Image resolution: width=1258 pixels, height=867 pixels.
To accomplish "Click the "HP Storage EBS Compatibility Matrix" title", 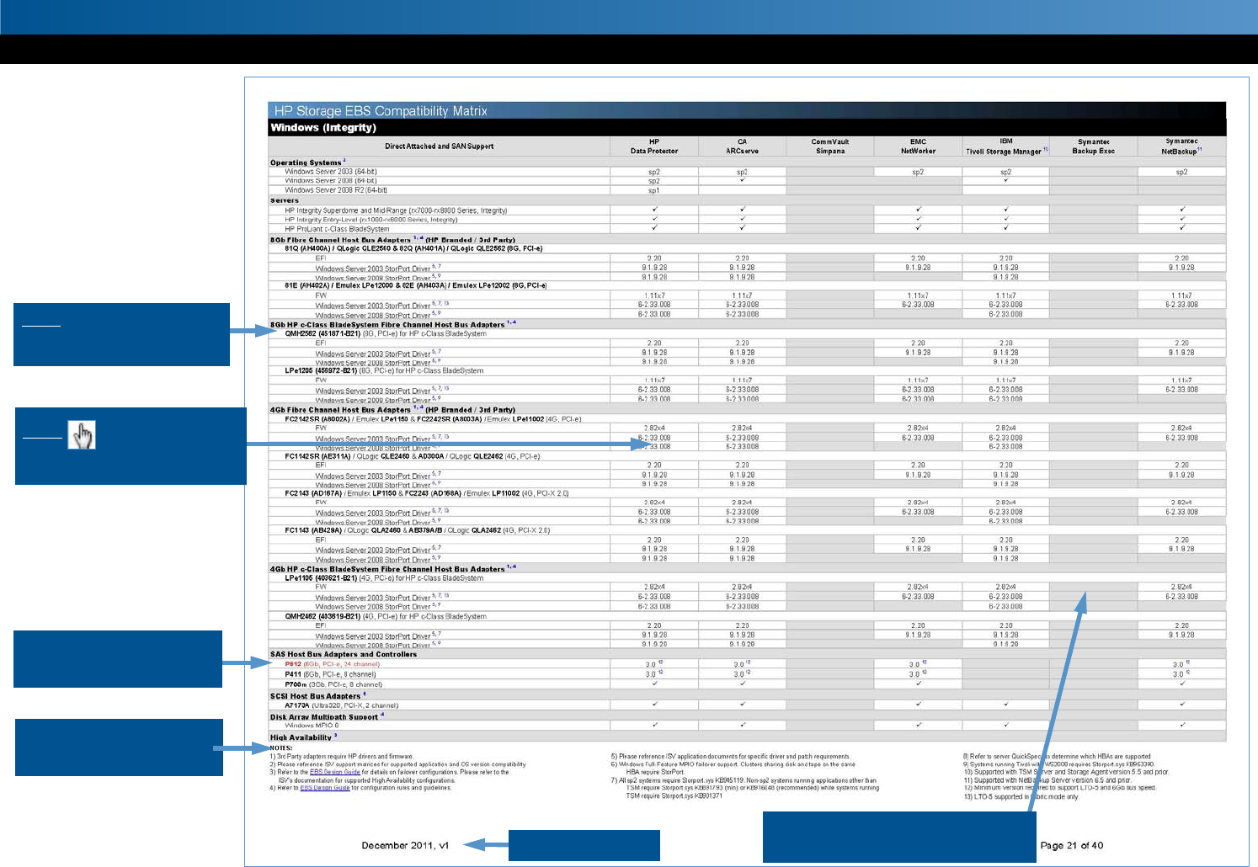I will click(381, 111).
